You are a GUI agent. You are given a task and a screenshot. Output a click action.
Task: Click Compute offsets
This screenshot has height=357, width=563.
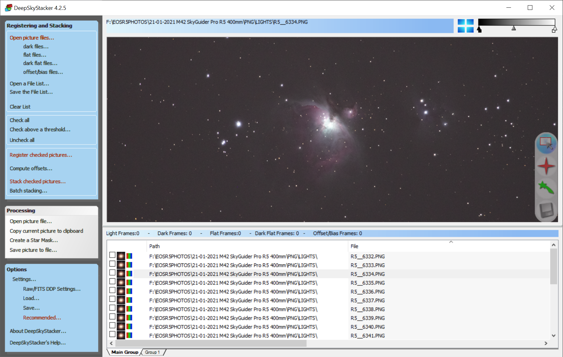pyautogui.click(x=31, y=169)
